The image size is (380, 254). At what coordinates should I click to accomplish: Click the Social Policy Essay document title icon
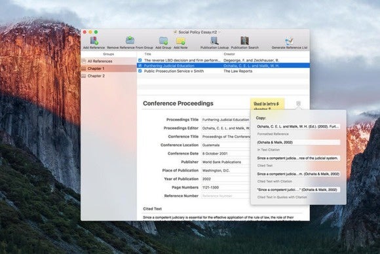[175, 32]
